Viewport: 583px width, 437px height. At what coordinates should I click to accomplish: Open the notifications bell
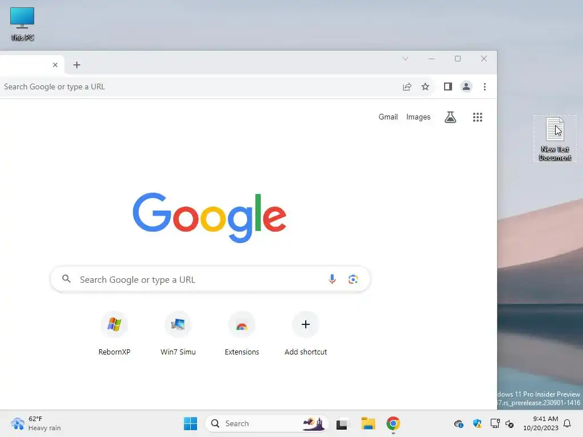click(568, 423)
